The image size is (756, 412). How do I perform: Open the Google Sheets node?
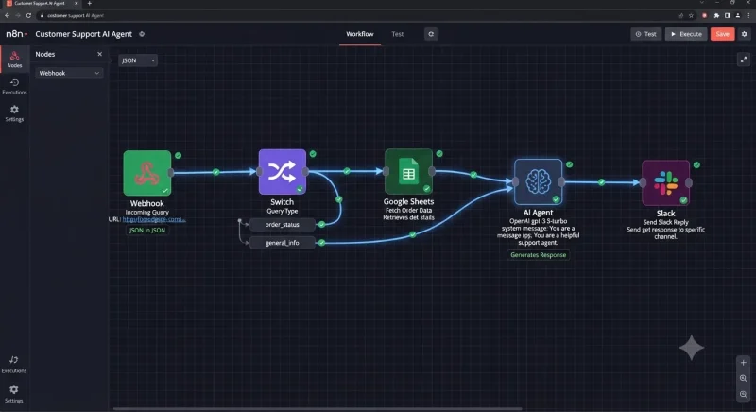[408, 172]
